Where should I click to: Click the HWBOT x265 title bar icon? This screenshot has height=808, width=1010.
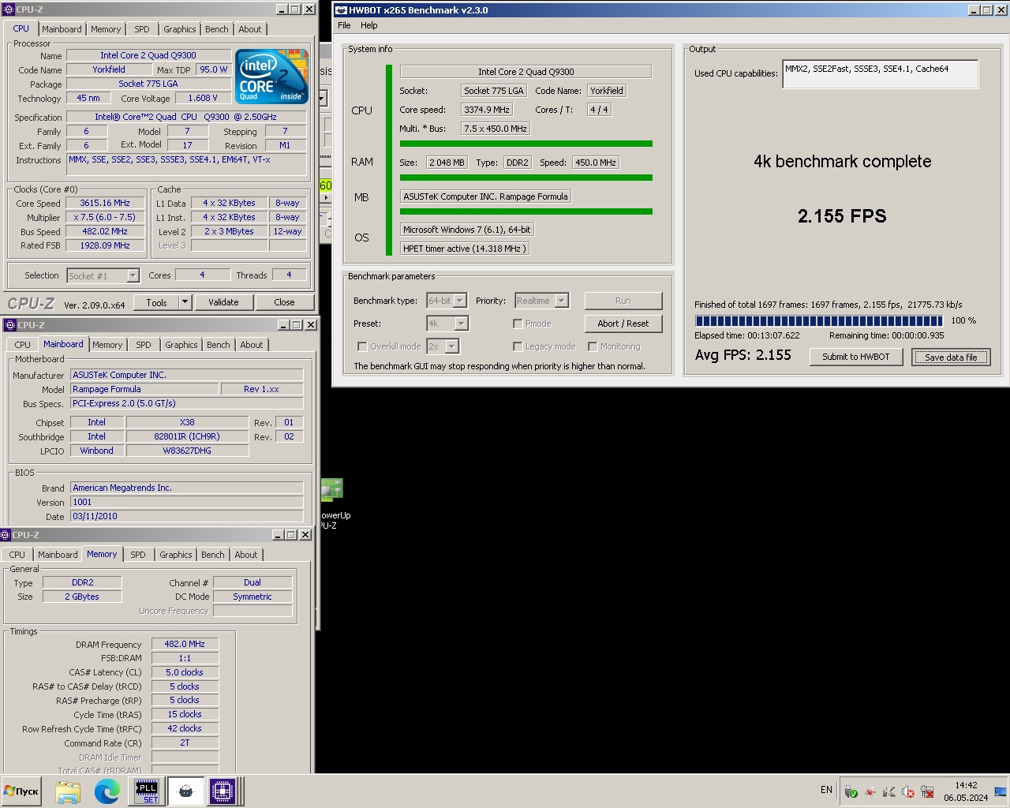[341, 10]
